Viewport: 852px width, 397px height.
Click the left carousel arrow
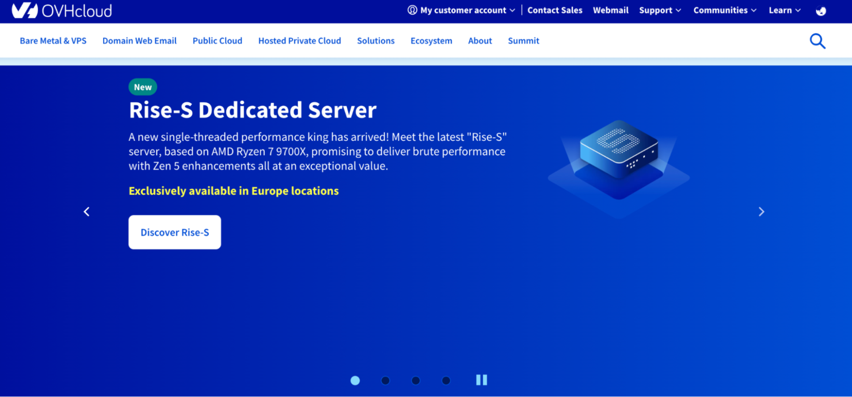click(x=86, y=211)
